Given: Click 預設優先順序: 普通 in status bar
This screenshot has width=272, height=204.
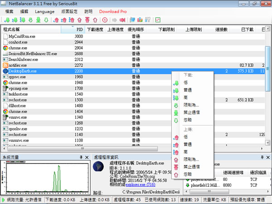Looking at the screenshot, I should coord(248,199).
